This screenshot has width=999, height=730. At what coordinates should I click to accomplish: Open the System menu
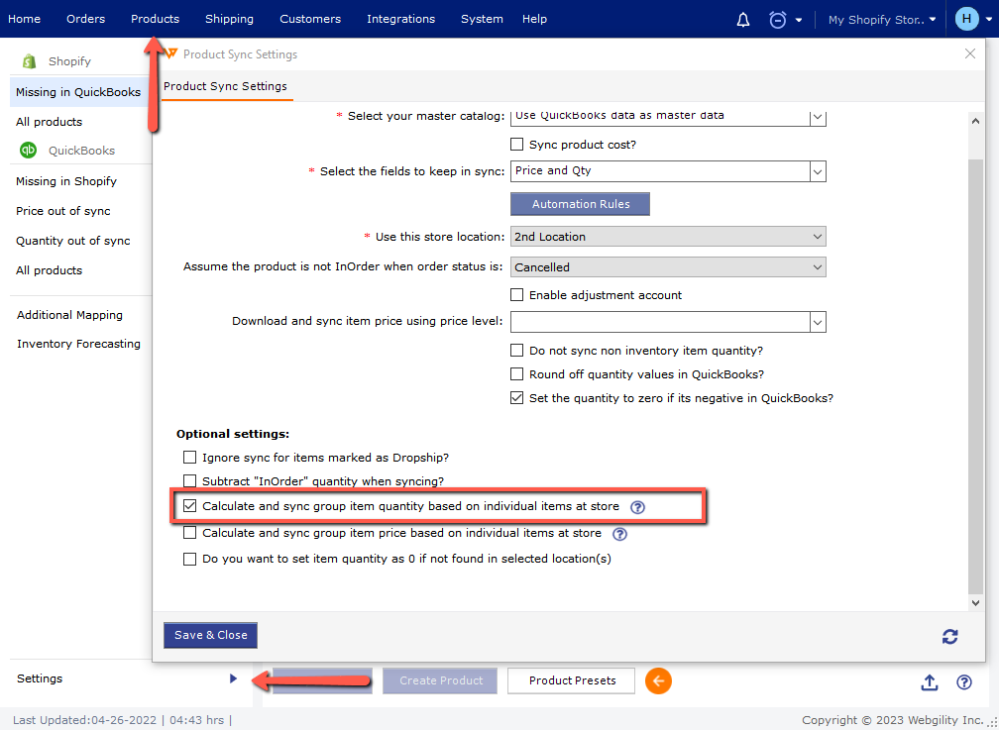[482, 19]
